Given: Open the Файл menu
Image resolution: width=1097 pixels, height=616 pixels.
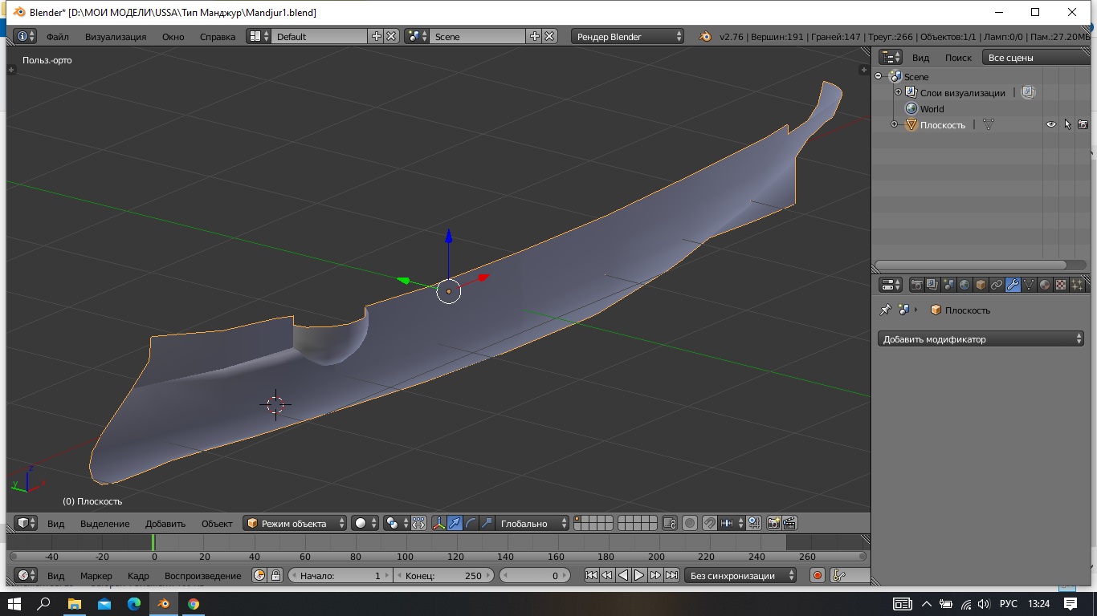Looking at the screenshot, I should (x=58, y=36).
